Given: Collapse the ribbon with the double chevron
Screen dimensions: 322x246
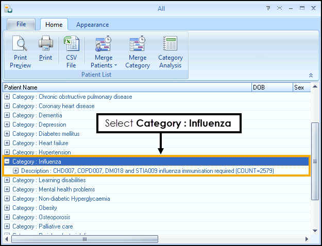Looking at the screenshot, I should (x=311, y=75).
